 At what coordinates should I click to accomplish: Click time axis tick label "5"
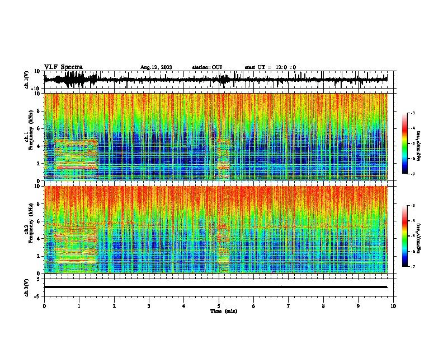point(219,306)
